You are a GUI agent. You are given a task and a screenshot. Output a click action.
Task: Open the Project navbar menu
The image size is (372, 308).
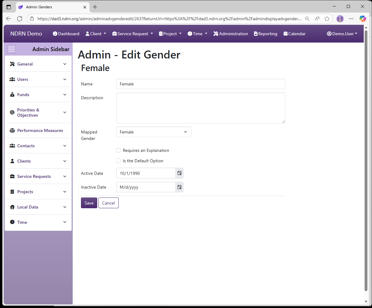click(x=170, y=34)
